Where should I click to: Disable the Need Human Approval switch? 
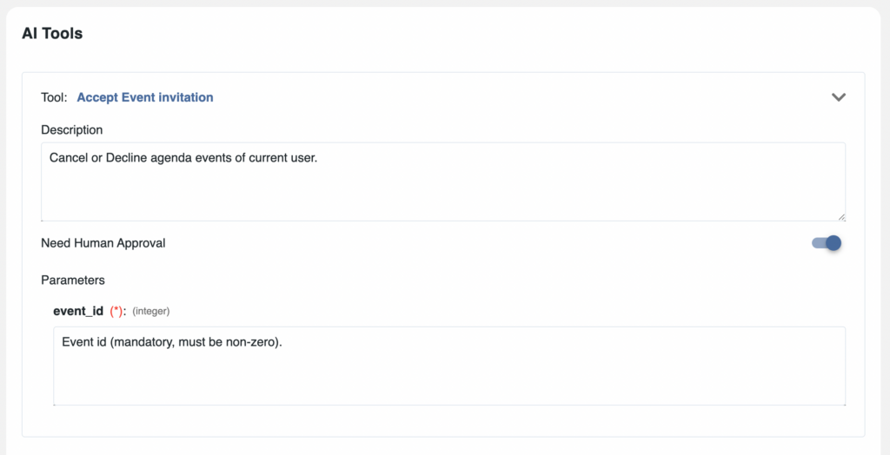(826, 243)
